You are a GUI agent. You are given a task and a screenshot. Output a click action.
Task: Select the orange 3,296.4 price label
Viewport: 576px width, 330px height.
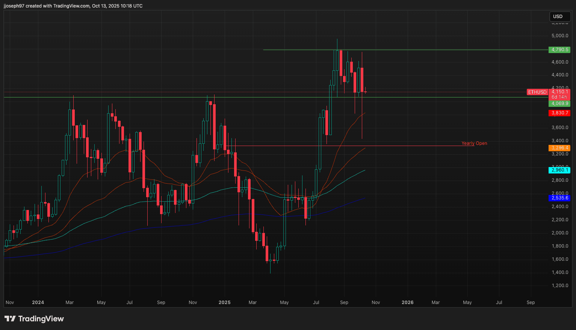click(559, 148)
